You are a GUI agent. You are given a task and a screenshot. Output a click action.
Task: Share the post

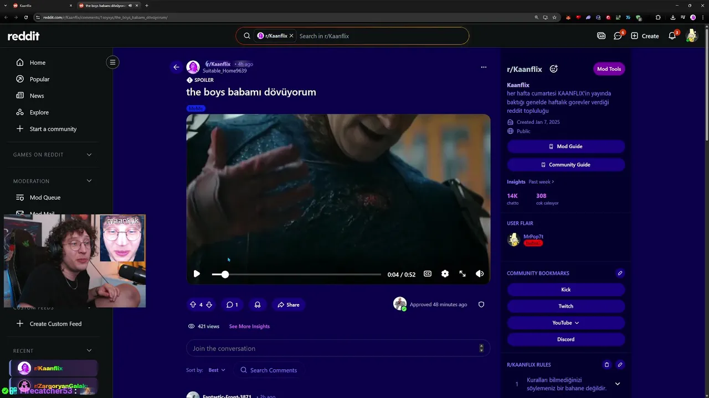coord(289,305)
